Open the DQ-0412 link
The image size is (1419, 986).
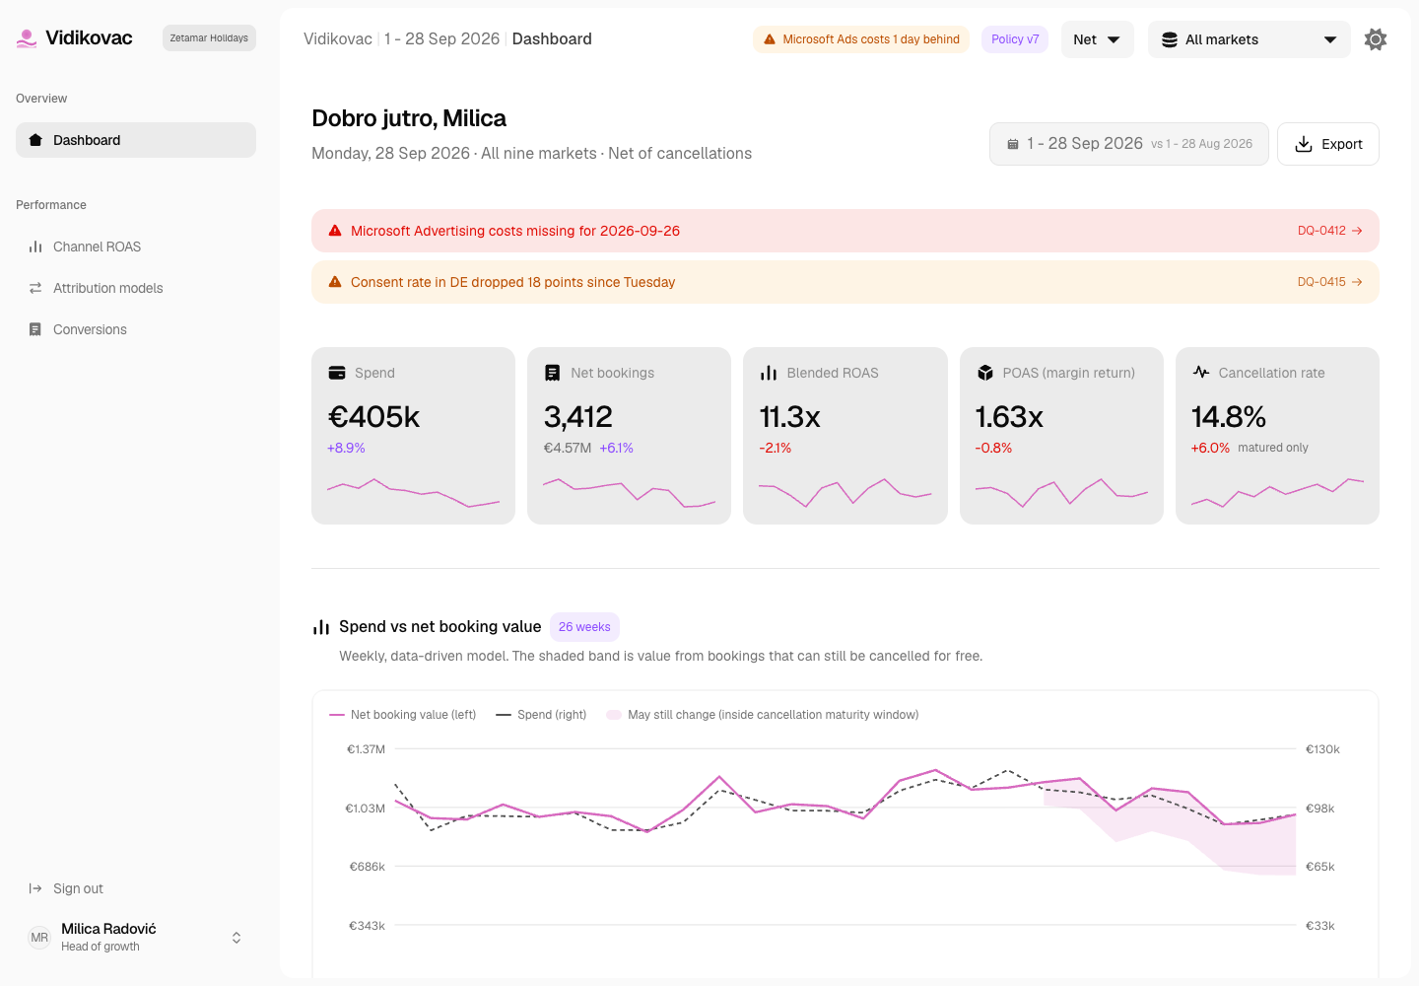[x=1329, y=231]
